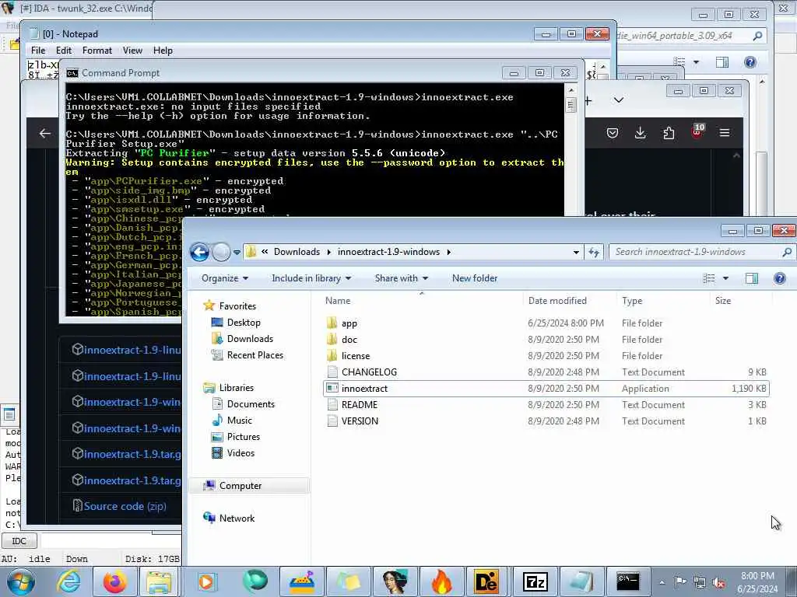The width and height of the screenshot is (797, 597).
Task: Click the Source code (zip) link
Action: tap(125, 506)
